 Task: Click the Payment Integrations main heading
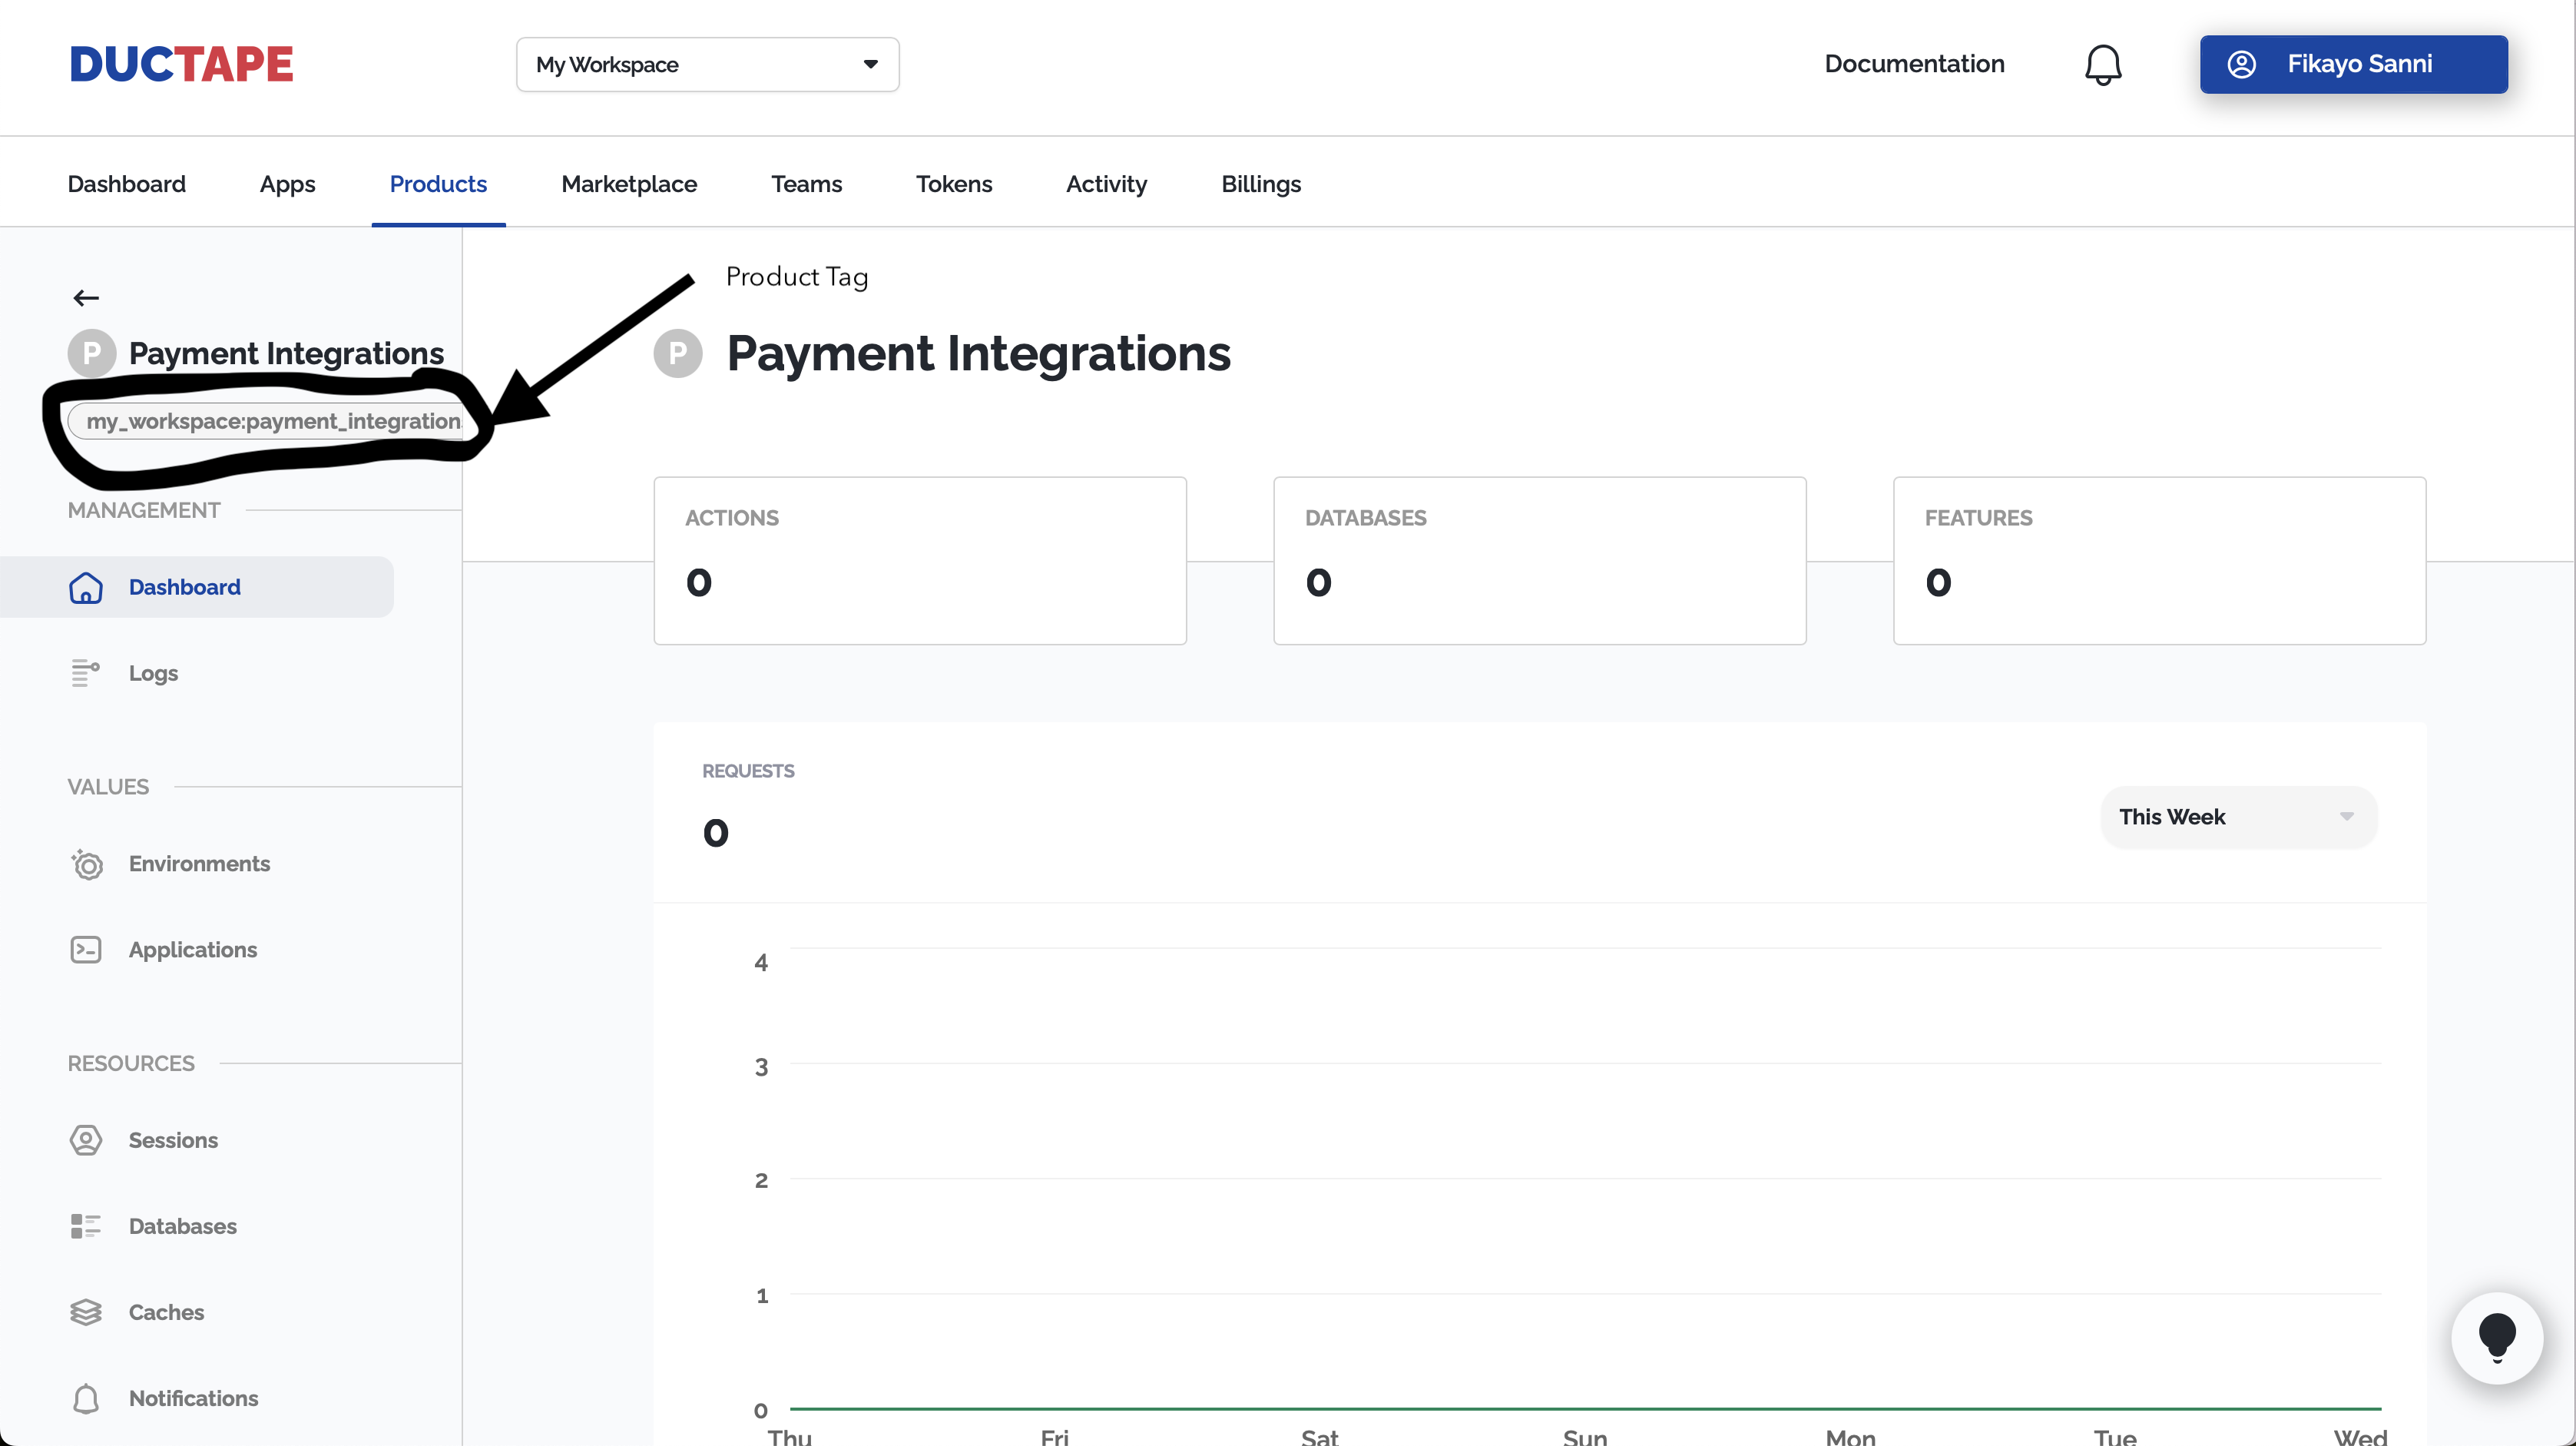point(979,353)
